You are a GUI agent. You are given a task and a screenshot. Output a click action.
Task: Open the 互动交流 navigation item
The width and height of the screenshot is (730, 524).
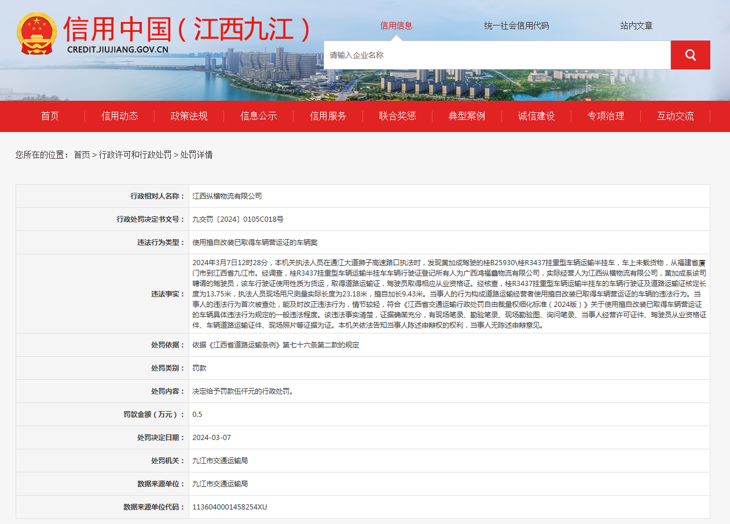pyautogui.click(x=675, y=116)
